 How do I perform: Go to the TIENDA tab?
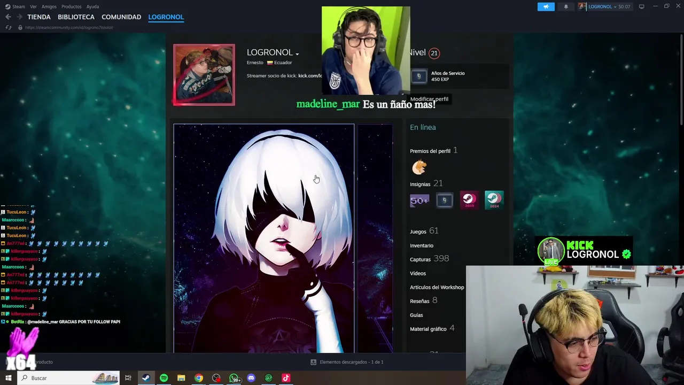39,17
